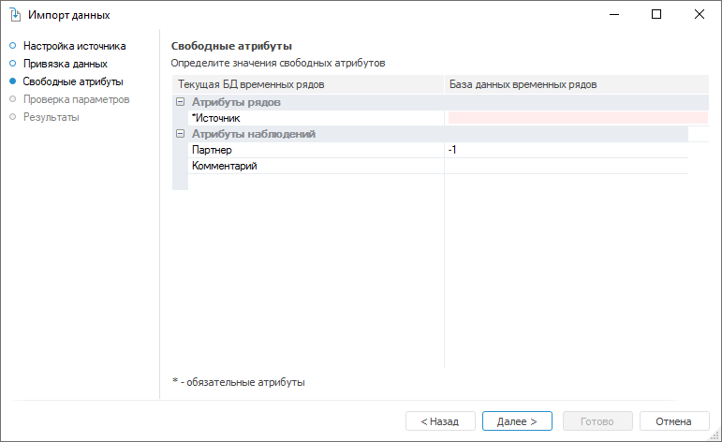
Task: Maximize the Импорт данных window
Action: 656,15
